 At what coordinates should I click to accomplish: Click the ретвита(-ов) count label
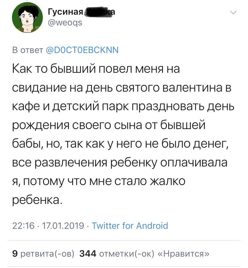click(47, 254)
